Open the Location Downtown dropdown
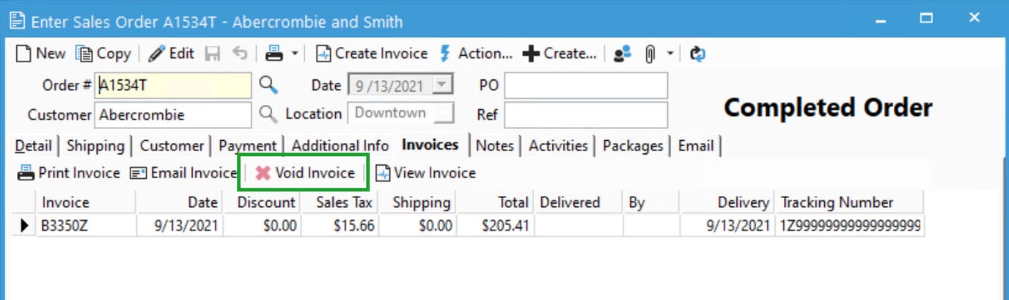 (443, 114)
